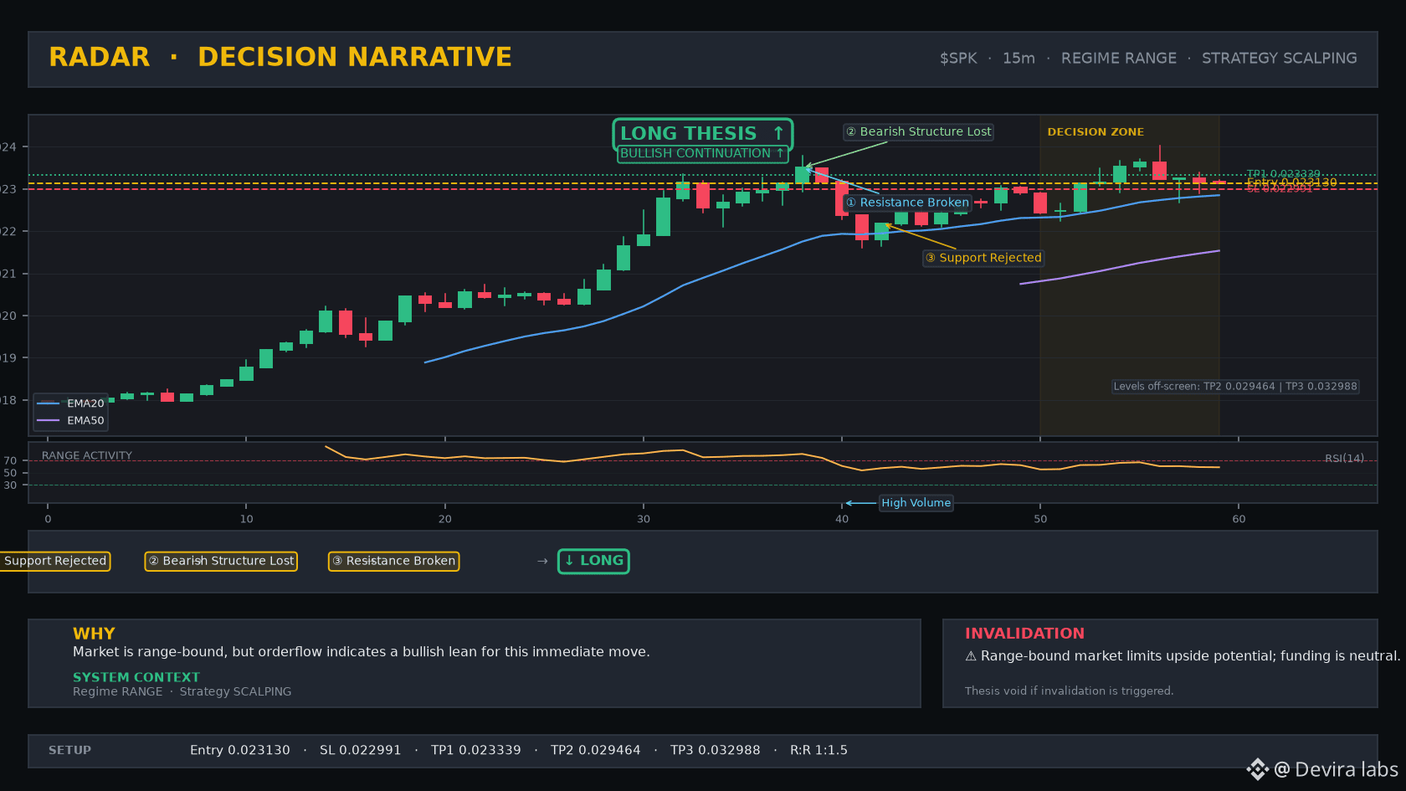Image resolution: width=1406 pixels, height=791 pixels.
Task: Click the EMA20 legend line swatch
Action: click(49, 403)
